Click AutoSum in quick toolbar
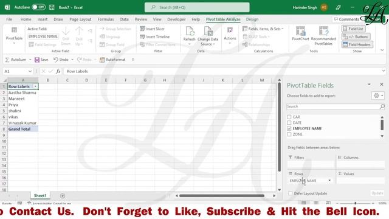Image resolution: width=389 pixels, height=219 pixels. 16,60
